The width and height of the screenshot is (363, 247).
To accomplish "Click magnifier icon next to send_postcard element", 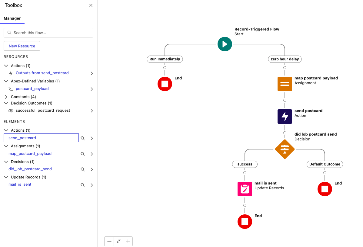I will coord(82,138).
